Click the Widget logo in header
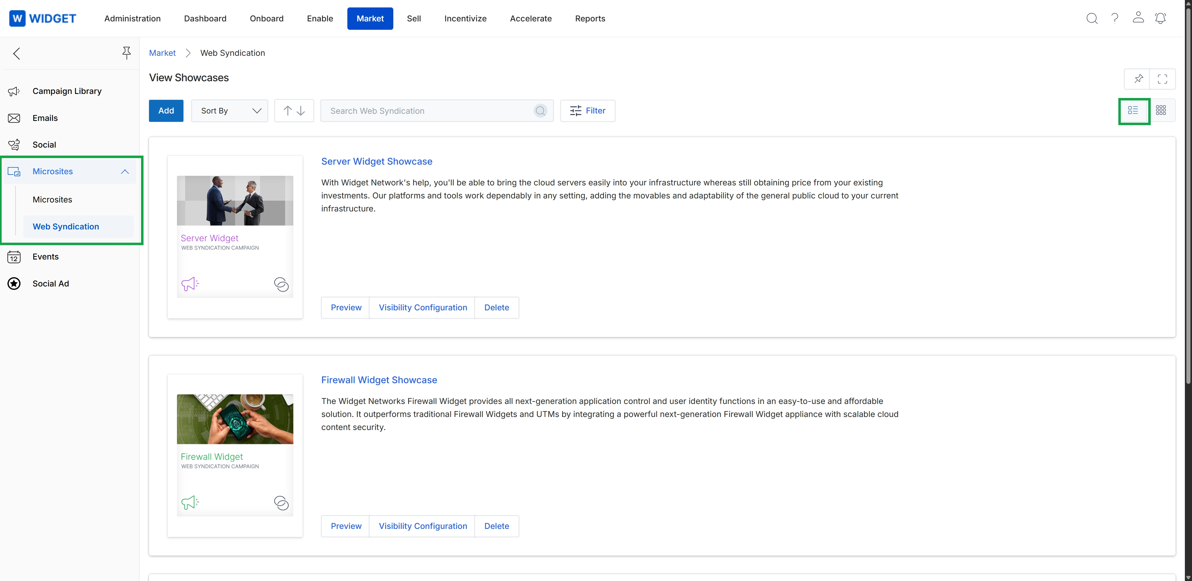Image resolution: width=1192 pixels, height=581 pixels. (x=43, y=19)
